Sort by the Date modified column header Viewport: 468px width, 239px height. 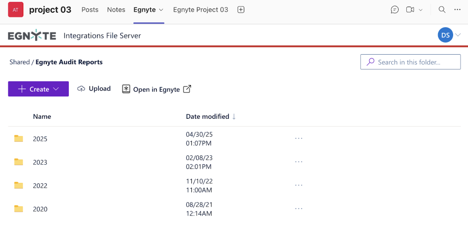point(207,116)
